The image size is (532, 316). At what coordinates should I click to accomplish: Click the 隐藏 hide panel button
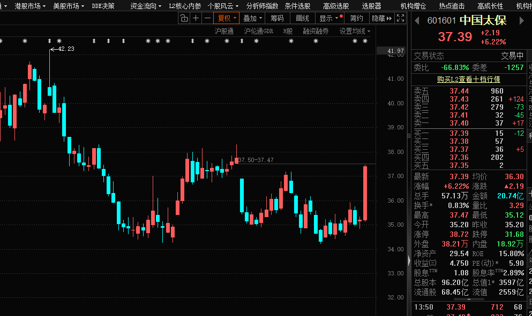381,18
